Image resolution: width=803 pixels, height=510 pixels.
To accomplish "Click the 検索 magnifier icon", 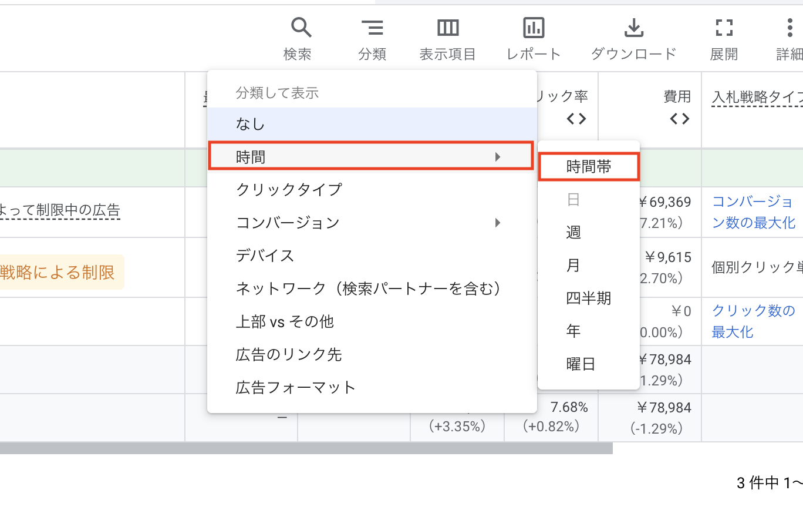I will click(301, 28).
